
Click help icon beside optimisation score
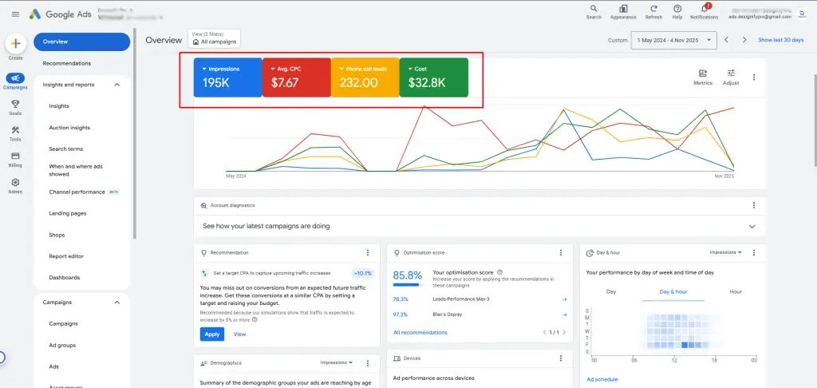tap(499, 272)
